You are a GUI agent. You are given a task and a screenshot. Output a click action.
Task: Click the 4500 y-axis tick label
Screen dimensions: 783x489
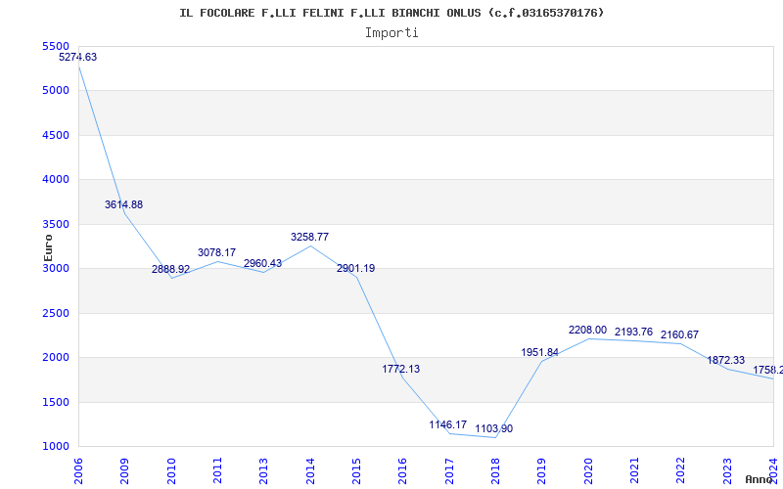pos(56,136)
